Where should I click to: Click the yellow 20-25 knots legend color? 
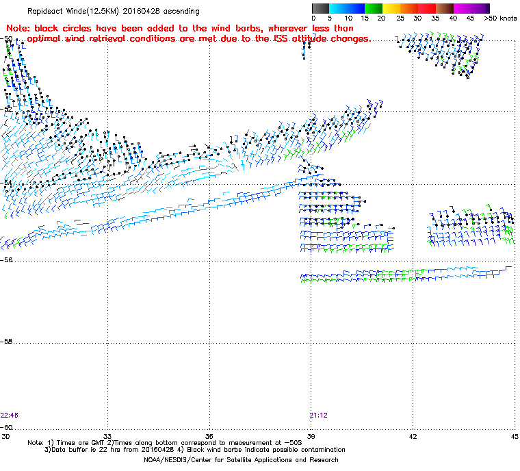391,8
